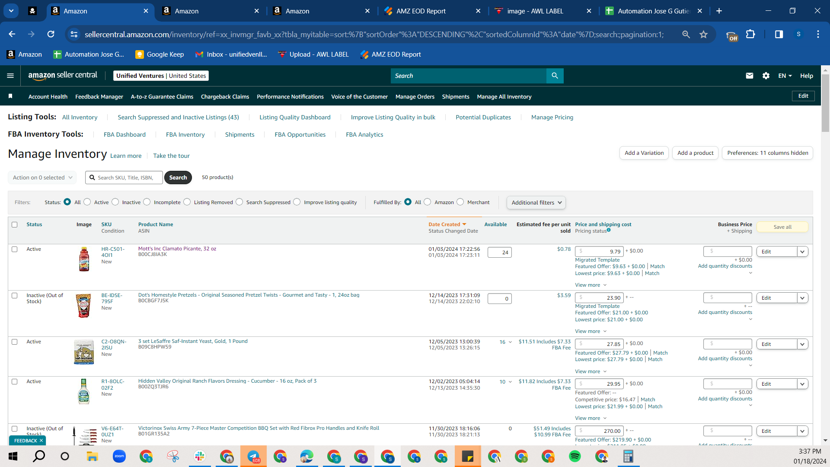This screenshot has width=830, height=467.
Task: Open Slack from the taskbar
Action: pos(200,456)
